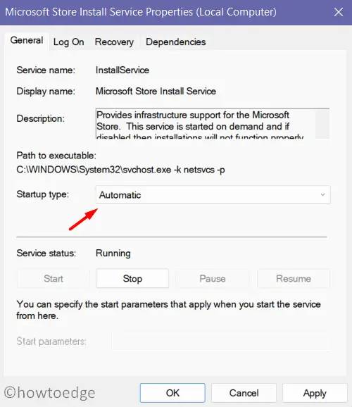
Task: Confirm changes with the OK button
Action: coord(172,393)
